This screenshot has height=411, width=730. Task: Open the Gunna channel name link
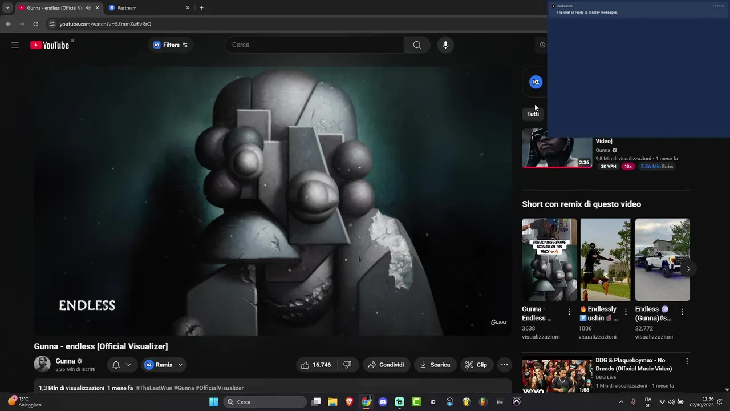tap(65, 361)
